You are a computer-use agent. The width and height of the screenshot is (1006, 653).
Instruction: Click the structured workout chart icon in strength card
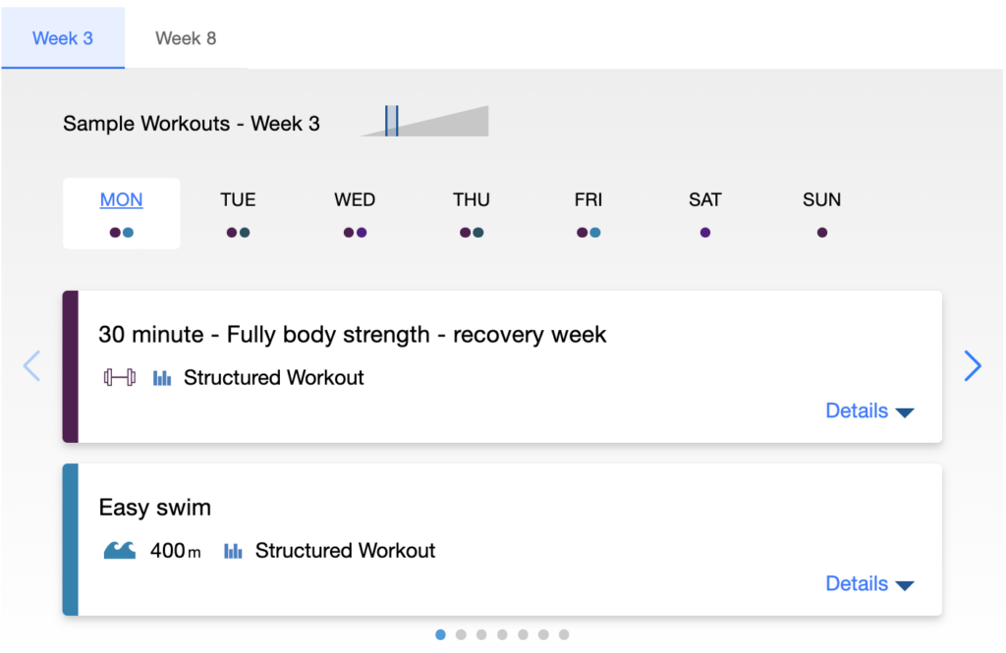tap(162, 378)
